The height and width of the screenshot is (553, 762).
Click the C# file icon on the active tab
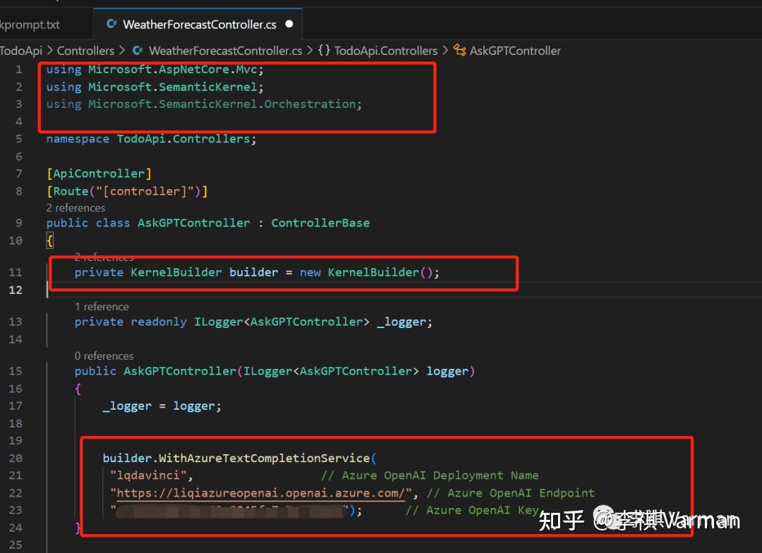[111, 24]
